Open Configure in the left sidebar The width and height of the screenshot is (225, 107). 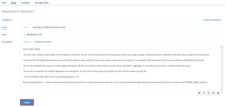click(7, 20)
